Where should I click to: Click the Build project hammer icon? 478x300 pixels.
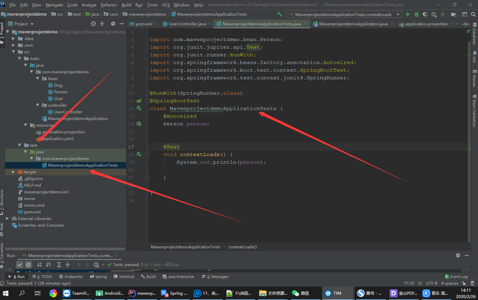(x=279, y=14)
